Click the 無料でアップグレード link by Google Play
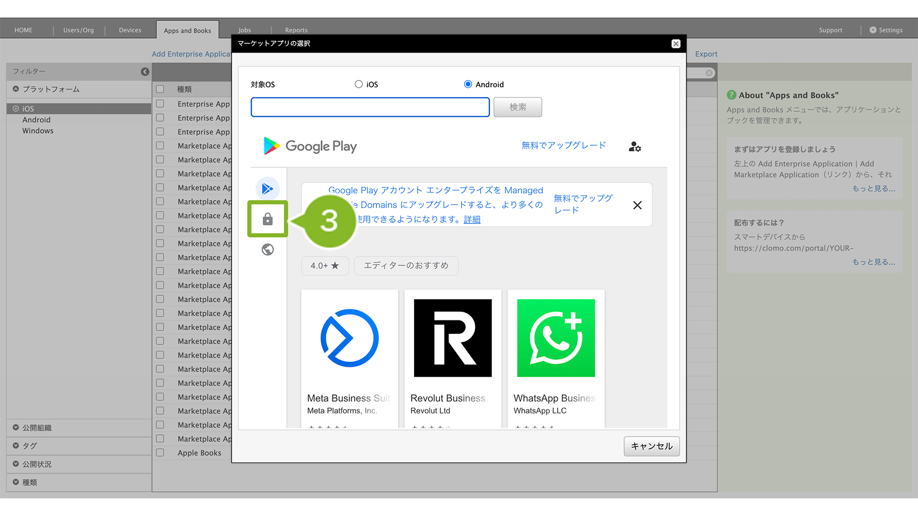 [x=563, y=146]
